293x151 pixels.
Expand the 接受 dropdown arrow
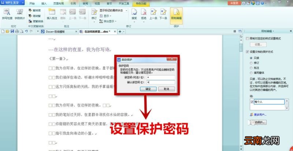(134, 22)
